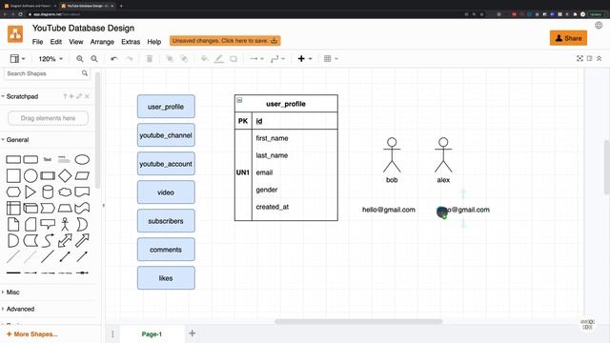Expand the Misc shapes section
Image resolution: width=610 pixels, height=343 pixels.
point(12,293)
